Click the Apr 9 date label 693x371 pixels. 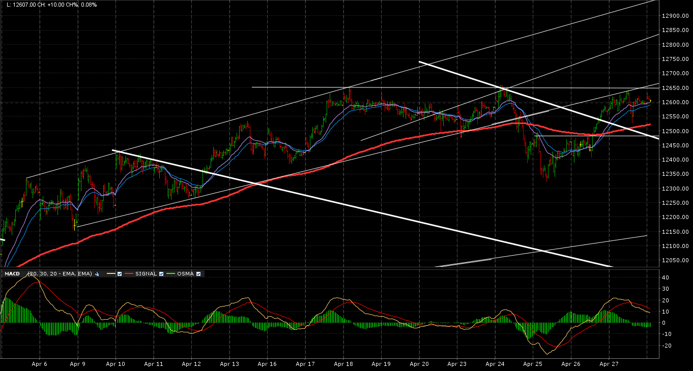77,364
